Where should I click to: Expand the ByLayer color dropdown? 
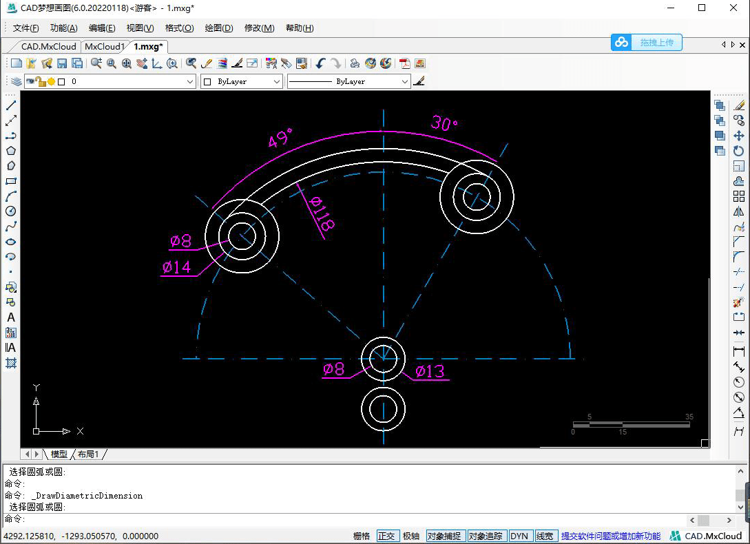point(277,81)
